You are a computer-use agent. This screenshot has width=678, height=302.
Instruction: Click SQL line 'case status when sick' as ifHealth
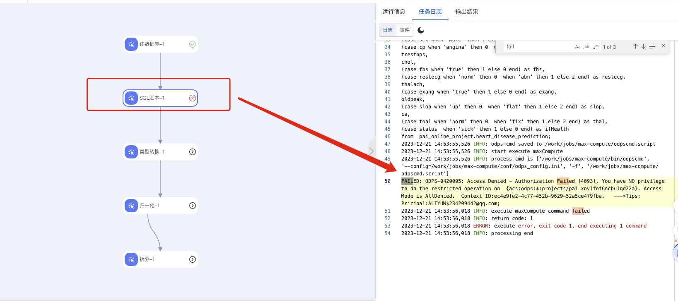pos(485,129)
